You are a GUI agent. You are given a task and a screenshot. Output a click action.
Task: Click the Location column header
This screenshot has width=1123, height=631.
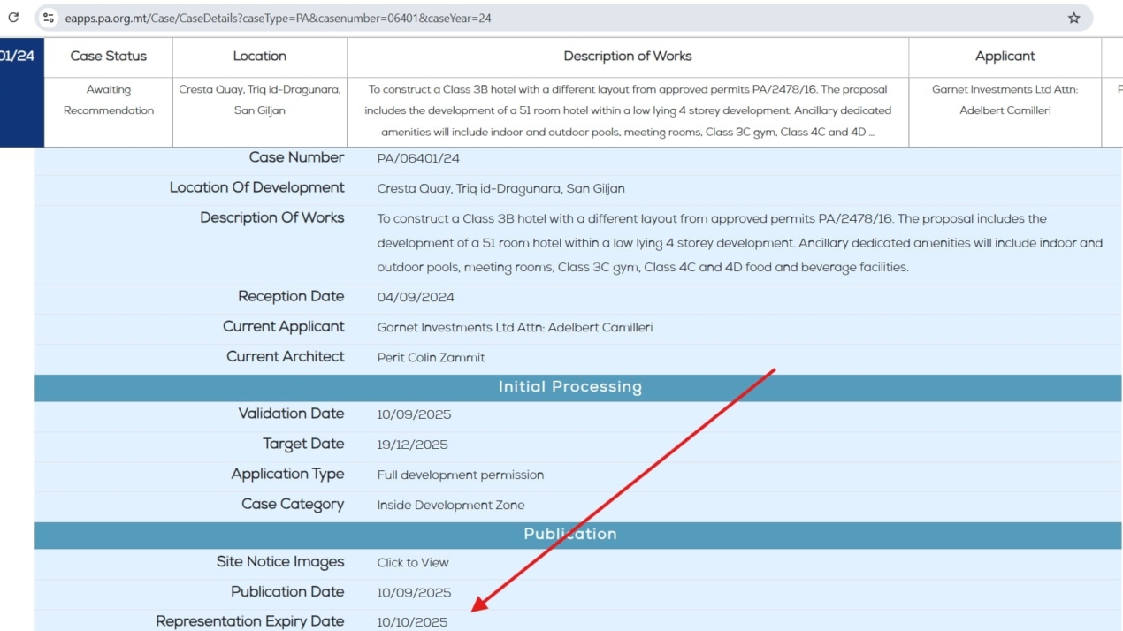click(259, 57)
